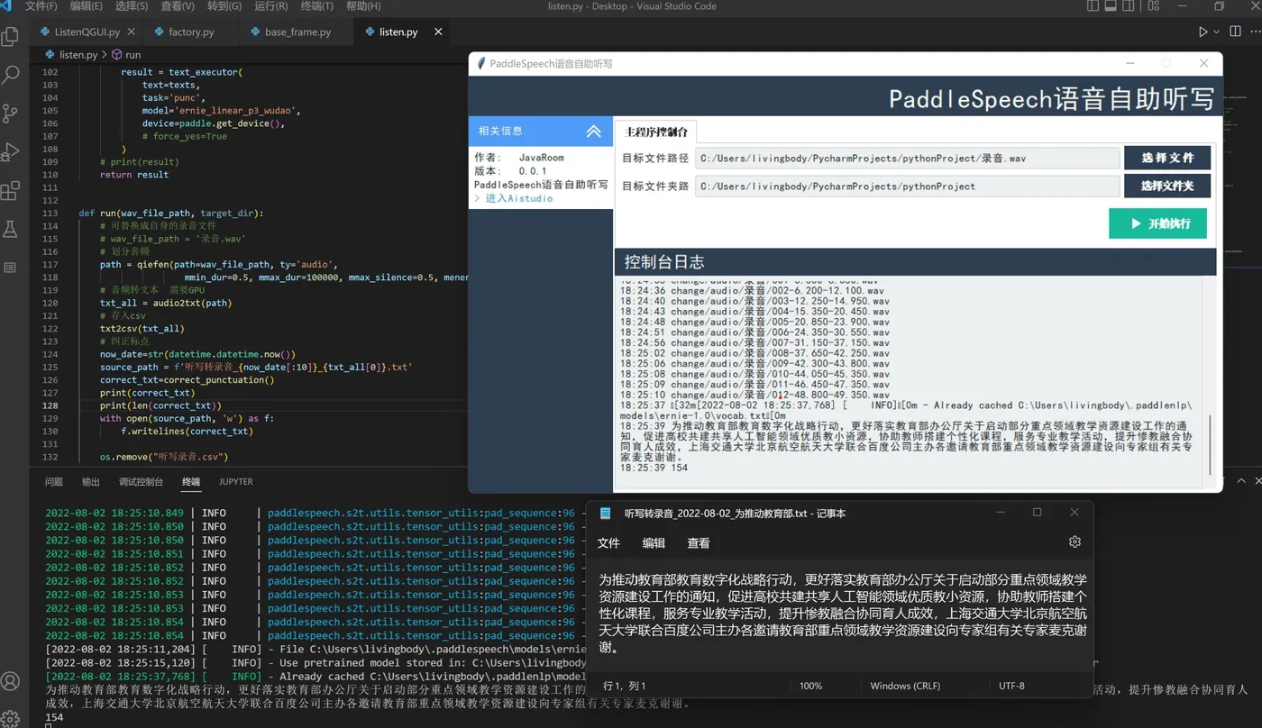Open Notepad 文件 menu

(608, 543)
